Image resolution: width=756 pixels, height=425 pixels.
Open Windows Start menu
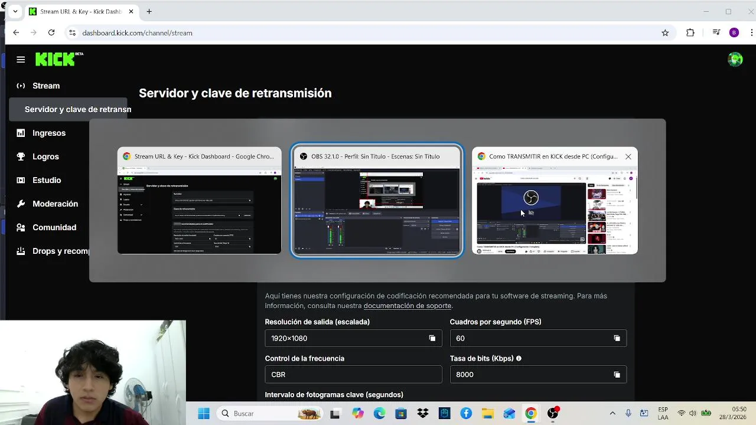[x=204, y=414]
